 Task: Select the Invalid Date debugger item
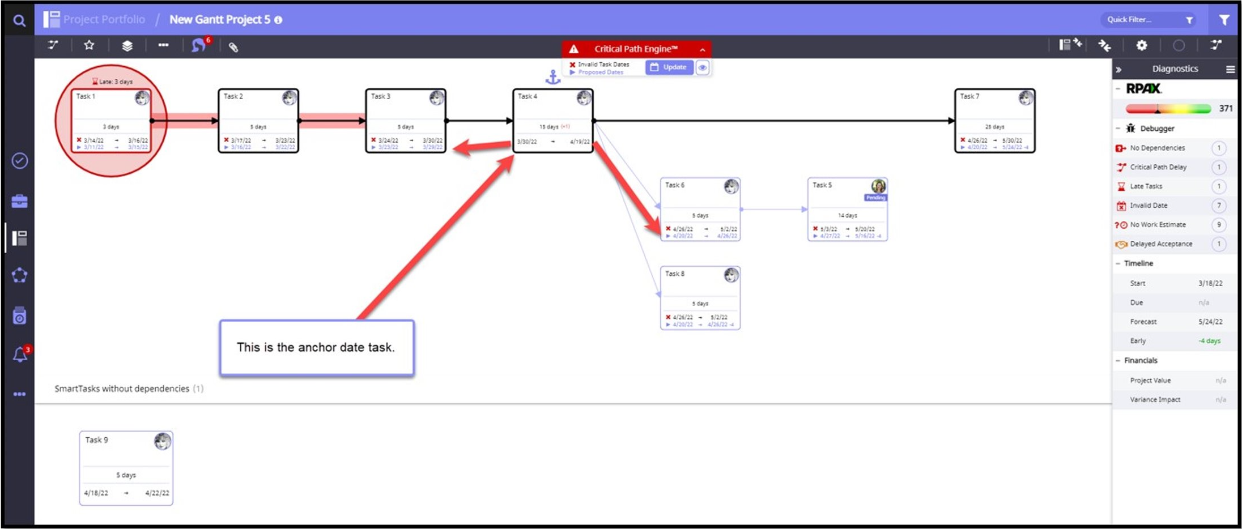(1149, 206)
